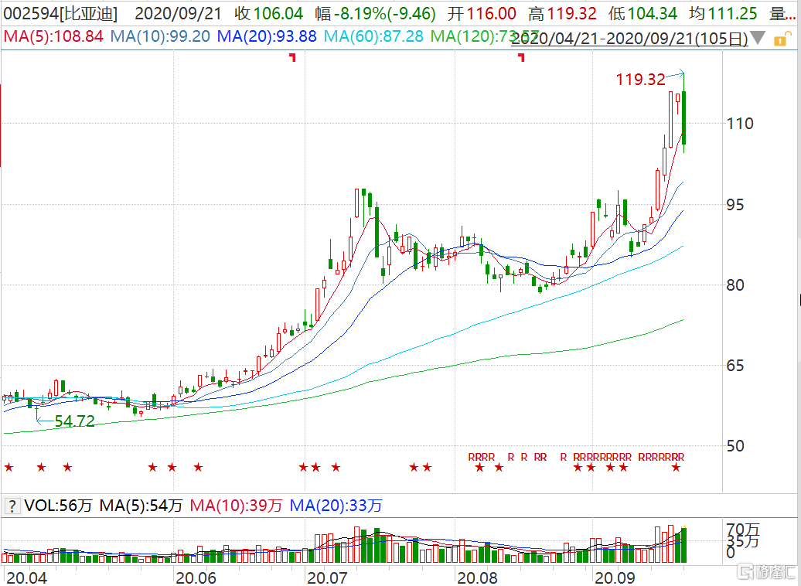Select the latest green volume bar
The image size is (801, 586).
tap(683, 544)
